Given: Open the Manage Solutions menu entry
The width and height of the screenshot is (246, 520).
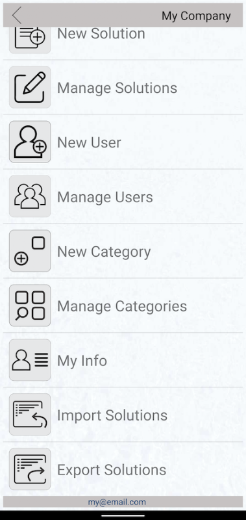Looking at the screenshot, I should pos(117,88).
